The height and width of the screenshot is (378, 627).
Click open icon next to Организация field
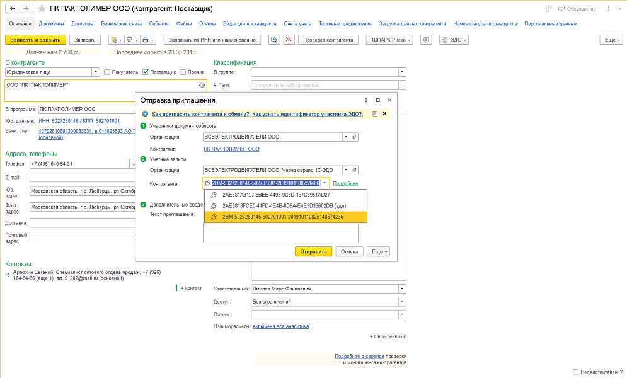[354, 137]
